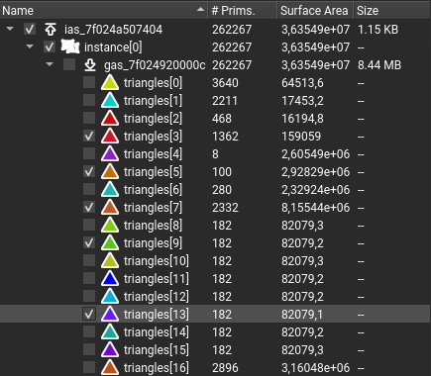Click the ias_7f024a507404 acceleration structure icon
The height and width of the screenshot is (376, 431).
[51, 30]
